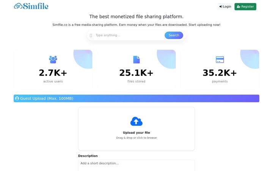Select the '35.2K+' payments figure
Viewport: 273px width, 171px height.
pyautogui.click(x=220, y=73)
